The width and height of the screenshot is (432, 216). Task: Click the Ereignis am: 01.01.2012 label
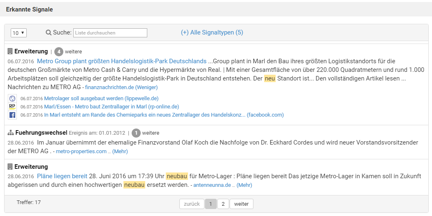[97, 133]
